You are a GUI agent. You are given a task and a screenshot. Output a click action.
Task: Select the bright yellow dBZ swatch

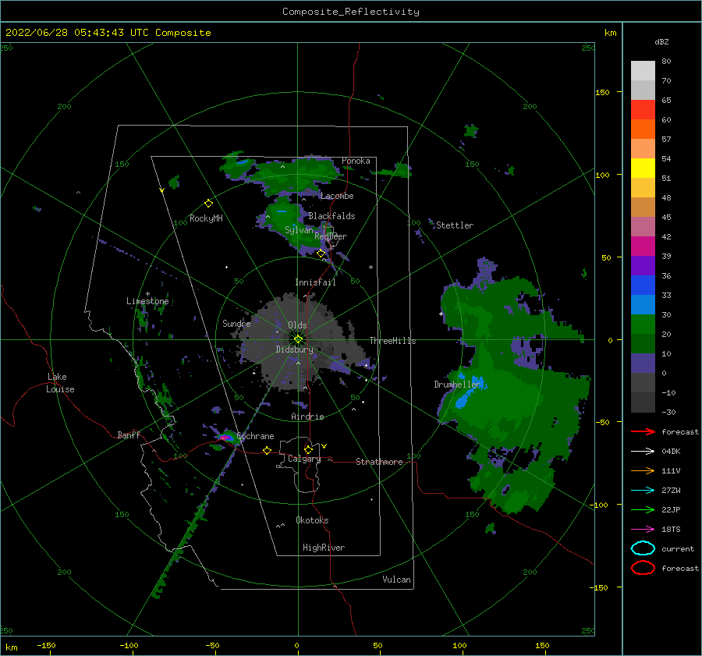[x=643, y=168]
